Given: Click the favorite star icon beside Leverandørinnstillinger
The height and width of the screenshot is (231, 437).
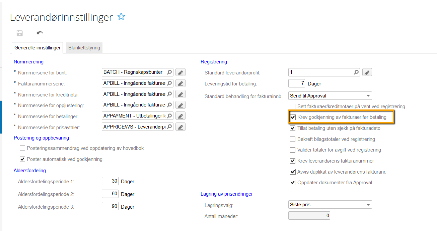Looking at the screenshot, I should [x=121, y=17].
